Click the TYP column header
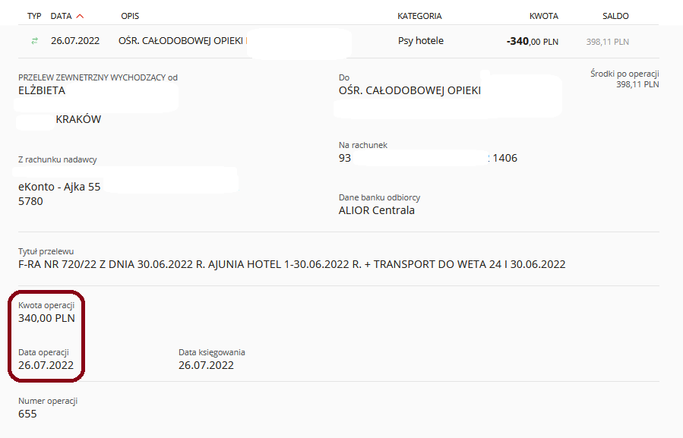Viewport: 683px width, 438px height. pyautogui.click(x=34, y=16)
